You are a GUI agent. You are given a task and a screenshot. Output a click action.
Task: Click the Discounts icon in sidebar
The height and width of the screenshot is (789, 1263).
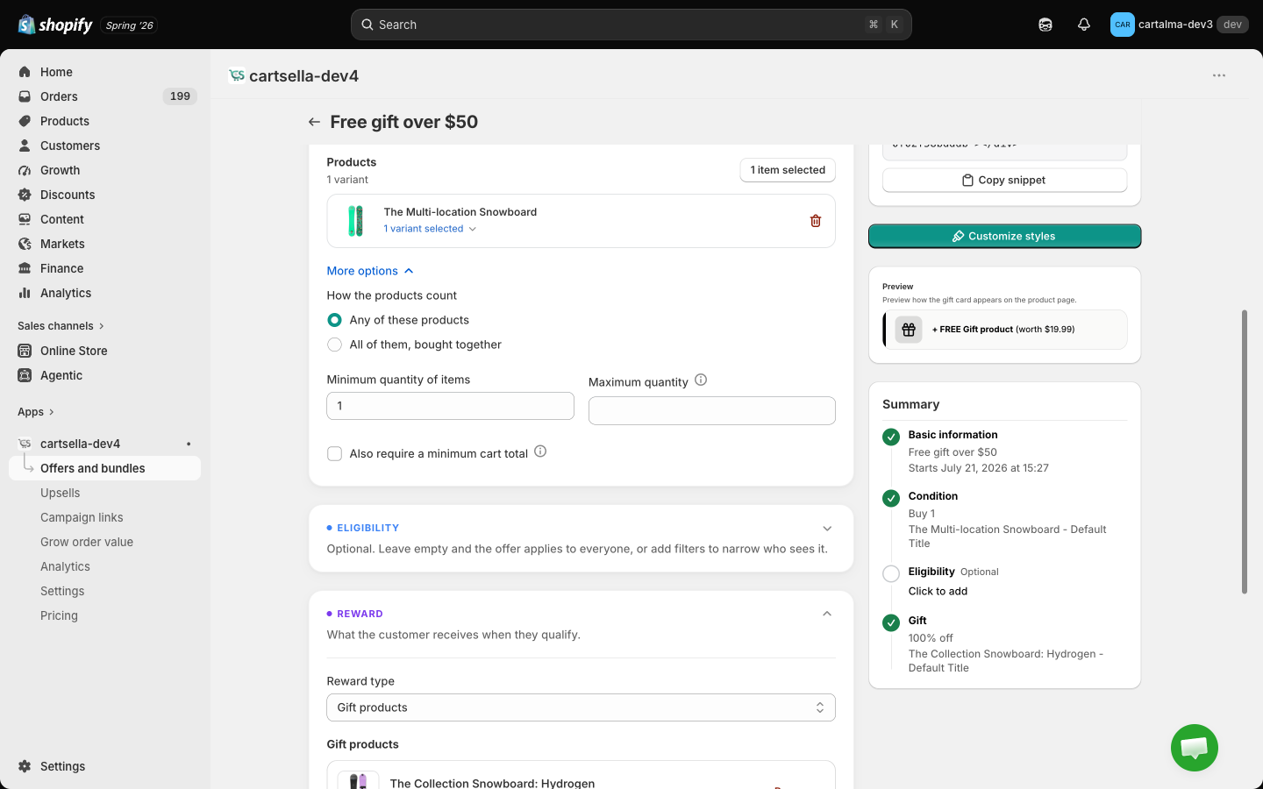(25, 195)
